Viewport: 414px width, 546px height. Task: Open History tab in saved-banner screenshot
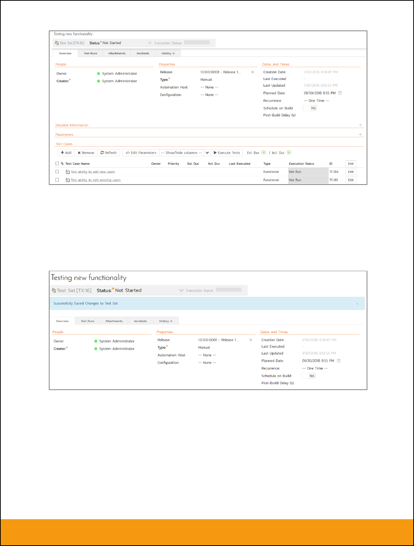coord(166,321)
